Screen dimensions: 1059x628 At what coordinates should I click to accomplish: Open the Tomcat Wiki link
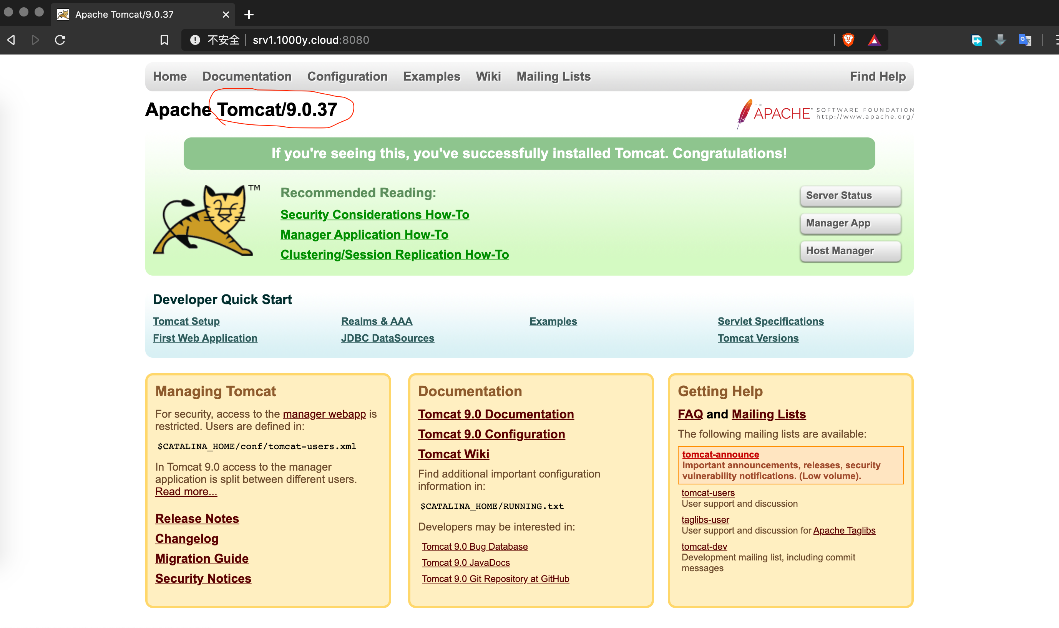pyautogui.click(x=454, y=454)
